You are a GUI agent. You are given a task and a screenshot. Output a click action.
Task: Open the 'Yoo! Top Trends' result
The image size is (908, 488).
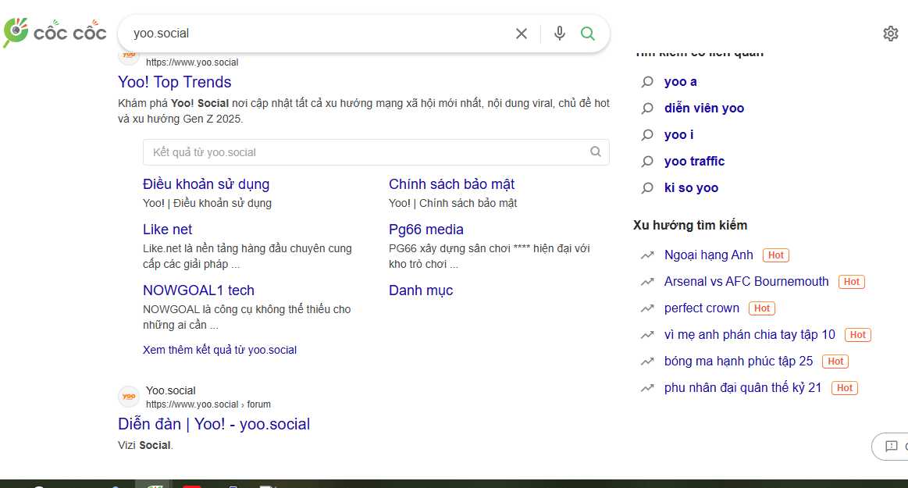[x=174, y=82]
